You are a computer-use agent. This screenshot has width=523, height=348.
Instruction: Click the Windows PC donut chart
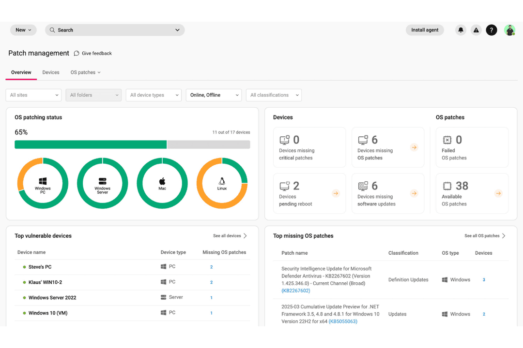43,183
